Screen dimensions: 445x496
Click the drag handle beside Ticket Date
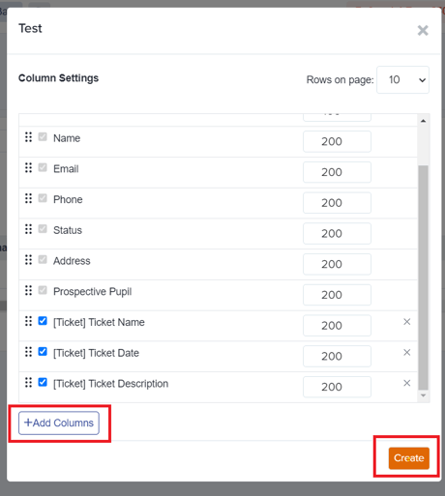coord(28,352)
